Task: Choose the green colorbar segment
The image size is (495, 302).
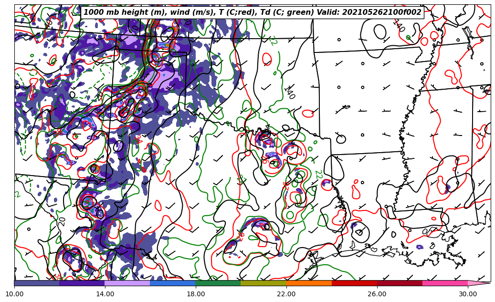Action: click(x=218, y=283)
